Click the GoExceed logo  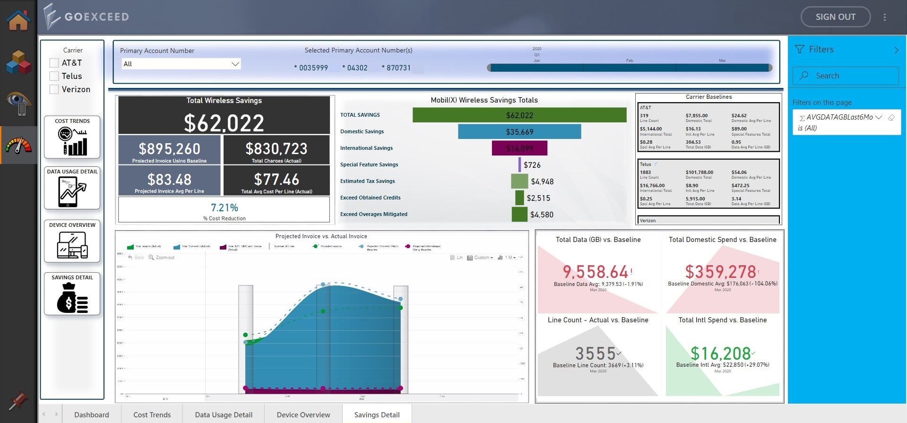(x=86, y=17)
